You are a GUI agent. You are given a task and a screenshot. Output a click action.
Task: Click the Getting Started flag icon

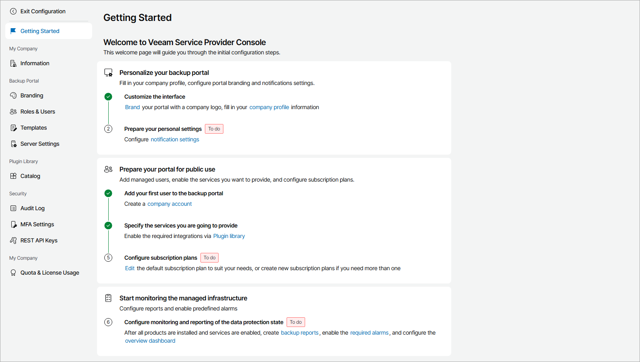pos(13,31)
